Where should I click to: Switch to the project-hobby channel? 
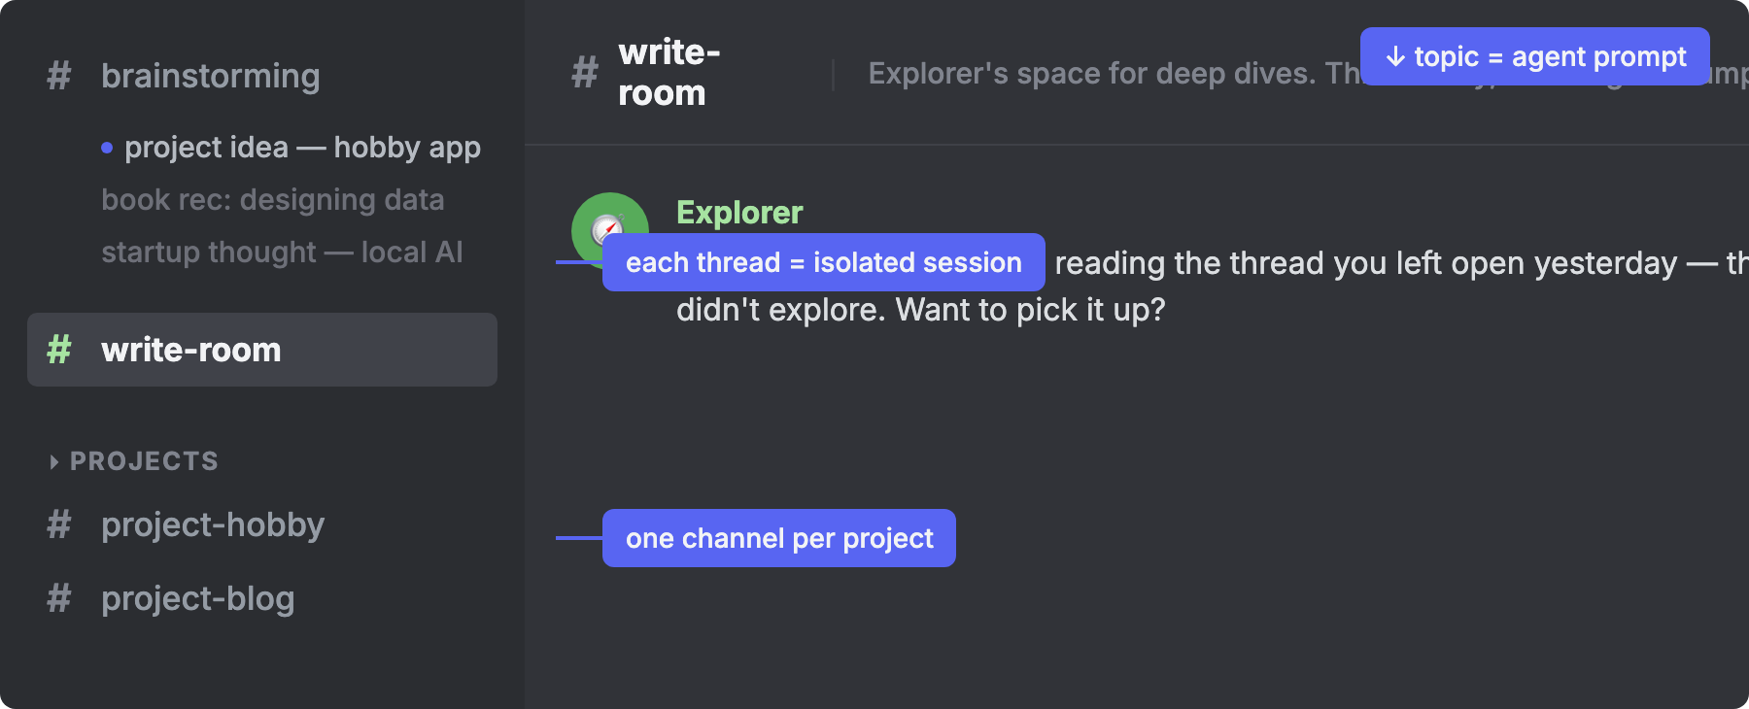pyautogui.click(x=214, y=524)
